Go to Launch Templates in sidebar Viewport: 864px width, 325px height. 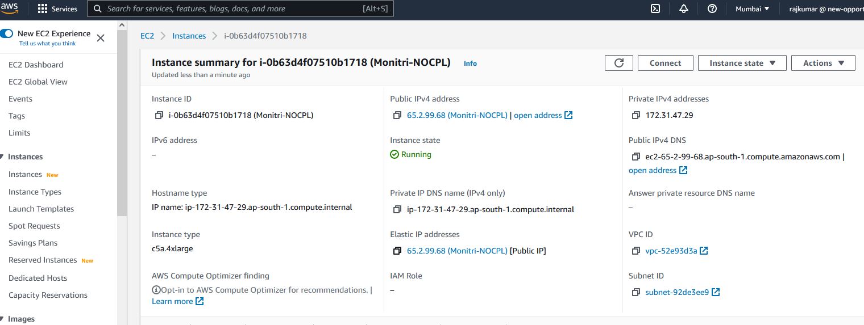(41, 209)
